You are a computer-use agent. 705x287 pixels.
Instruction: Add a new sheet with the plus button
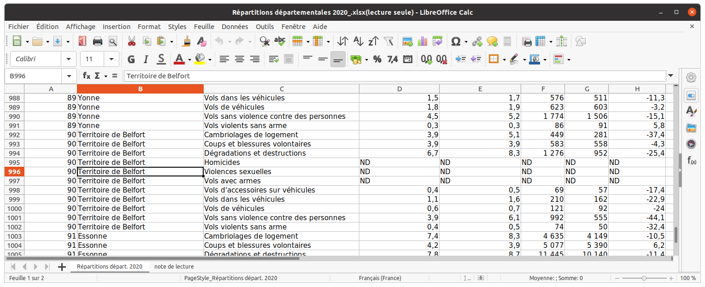click(x=62, y=267)
